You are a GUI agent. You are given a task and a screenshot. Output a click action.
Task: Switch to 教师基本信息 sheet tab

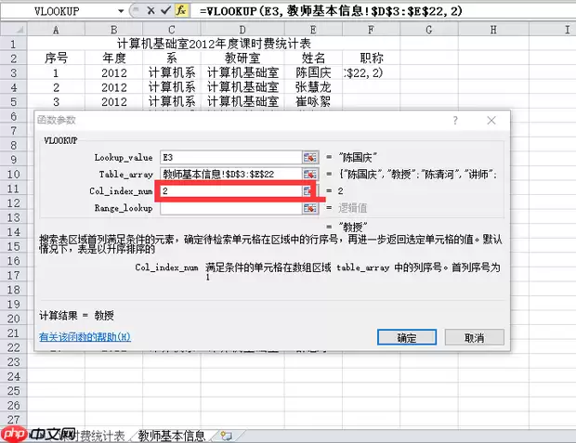[172, 436]
